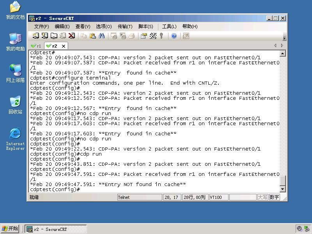Click the 'cdptest#configure terminal' line
This screenshot has height=234, width=312.
pos(70,78)
